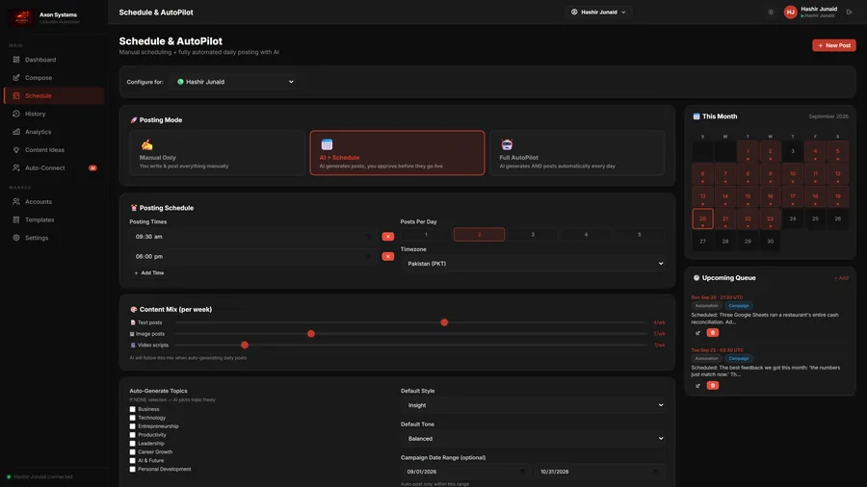Viewport: 867px width, 487px height.
Task: Check the Business topic checkbox
Action: pyautogui.click(x=133, y=410)
